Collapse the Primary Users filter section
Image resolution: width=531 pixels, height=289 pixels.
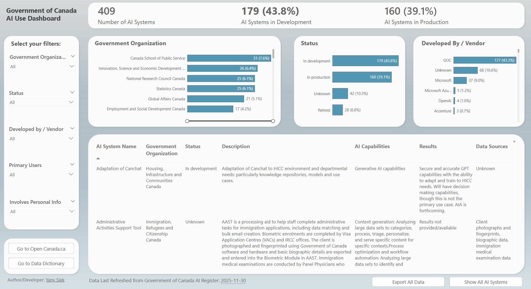pos(73,164)
